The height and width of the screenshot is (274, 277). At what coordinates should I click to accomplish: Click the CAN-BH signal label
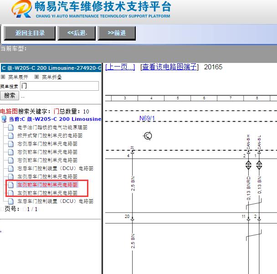248,142
